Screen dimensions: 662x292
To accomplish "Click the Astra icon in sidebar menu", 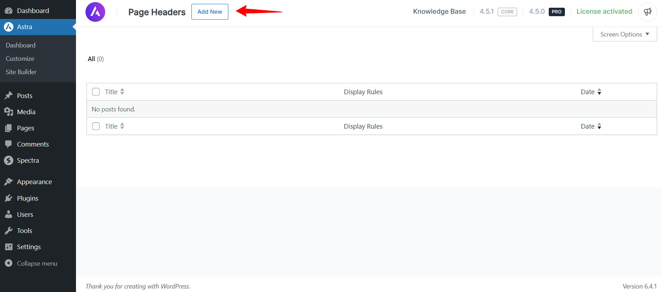I will click(8, 27).
